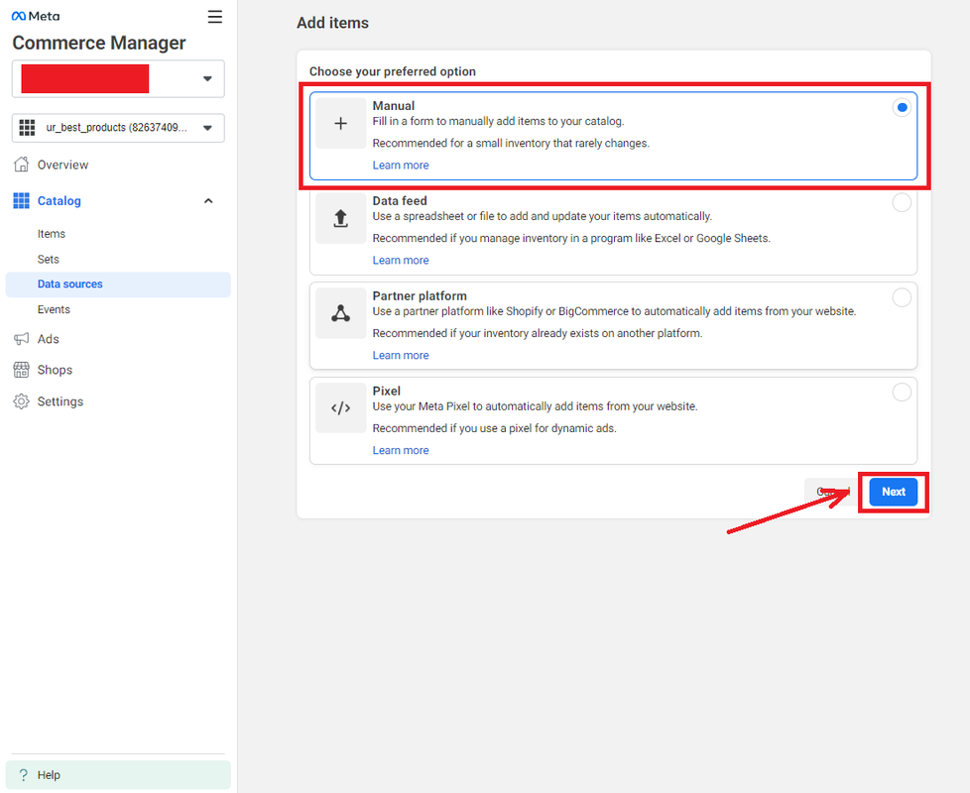Image resolution: width=970 pixels, height=793 pixels.
Task: Click the Commerce Manager heading
Action: pyautogui.click(x=99, y=43)
